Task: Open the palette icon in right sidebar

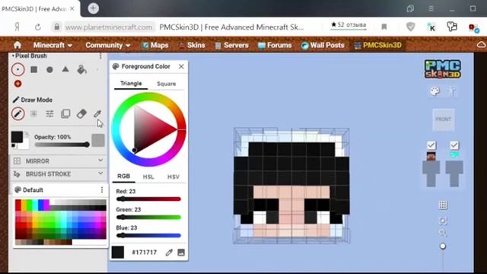Action: coord(434,91)
